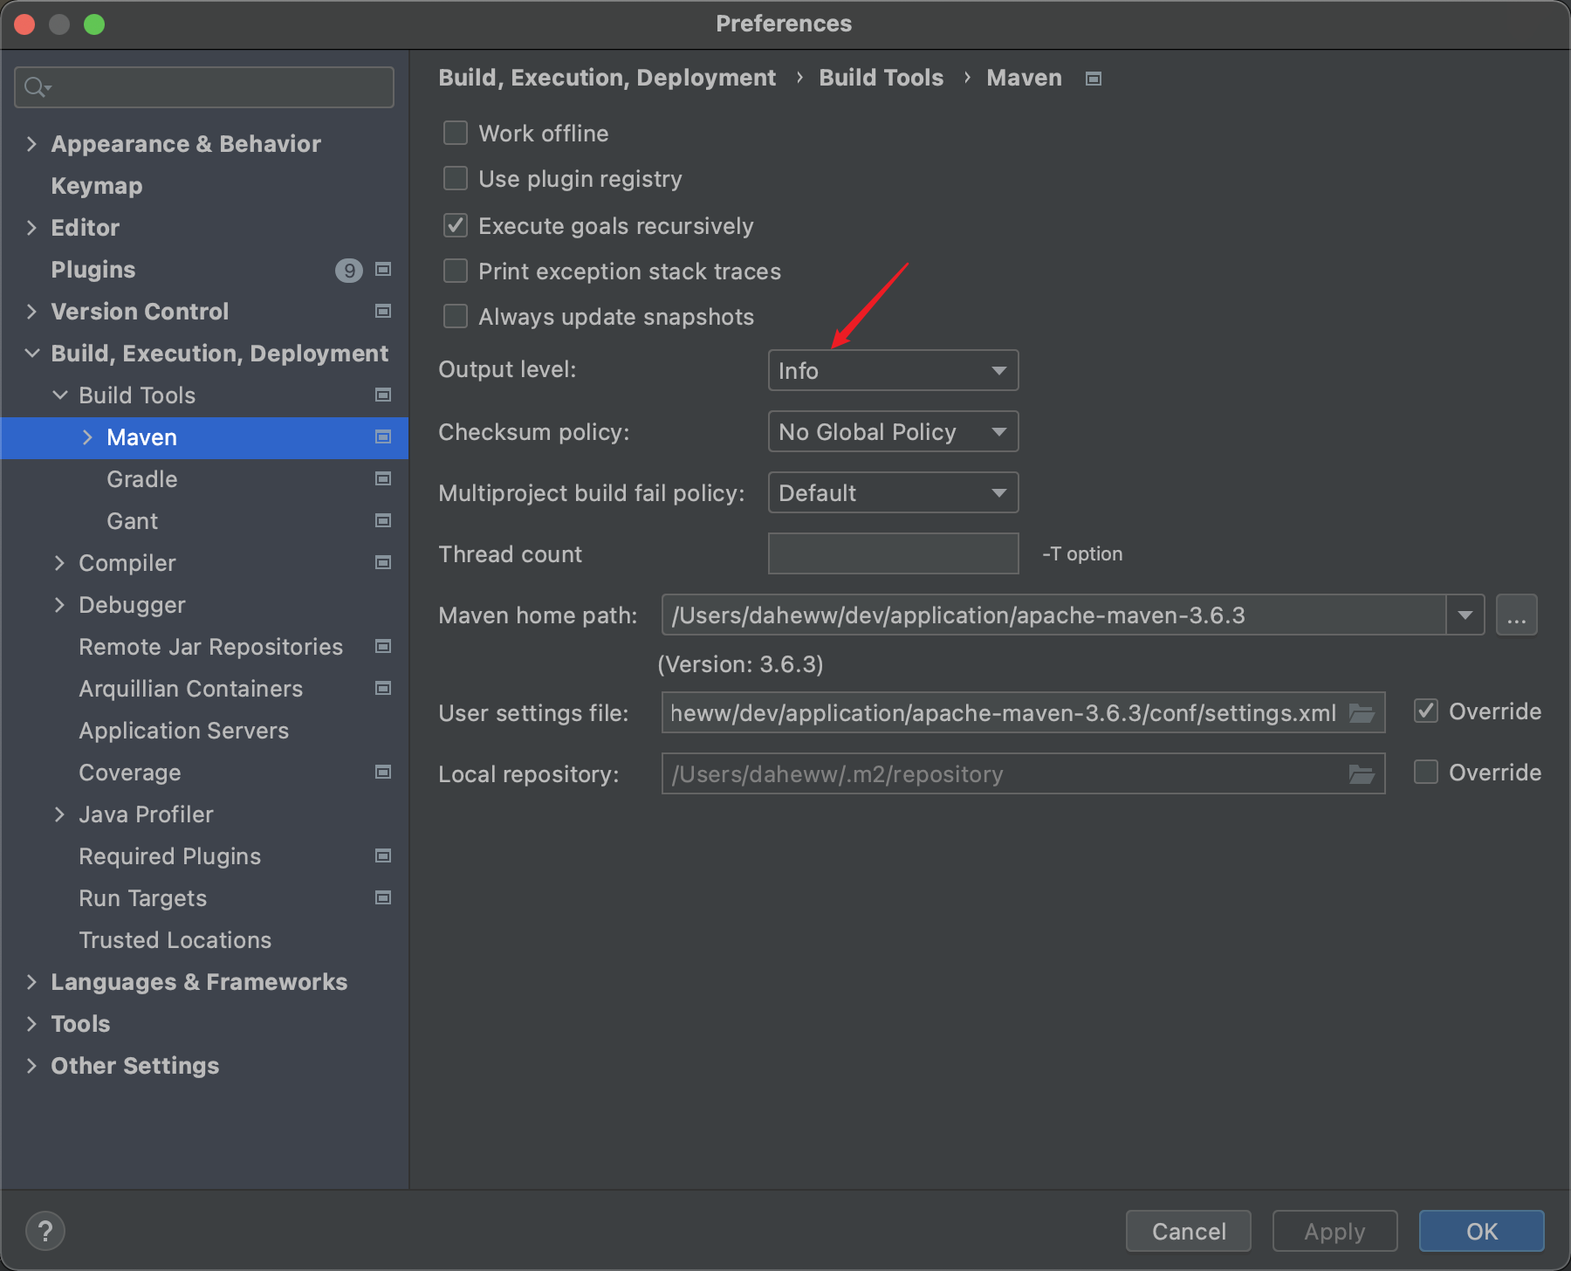The width and height of the screenshot is (1571, 1271).
Task: Open help with the question mark button
Action: [45, 1232]
